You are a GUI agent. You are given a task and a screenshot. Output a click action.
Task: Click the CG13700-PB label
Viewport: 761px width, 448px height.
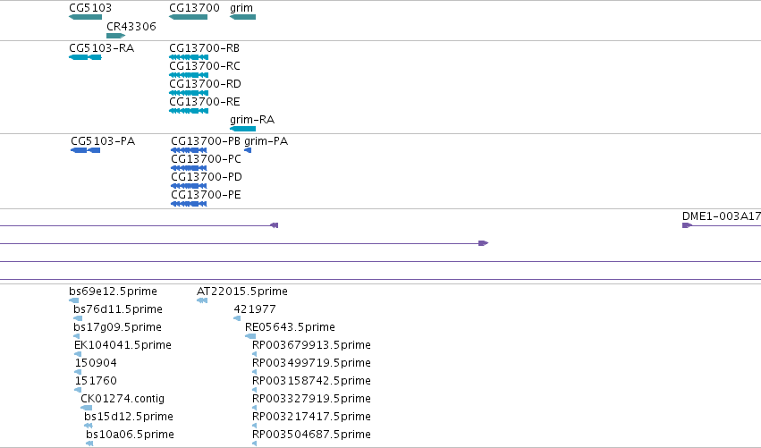point(206,141)
